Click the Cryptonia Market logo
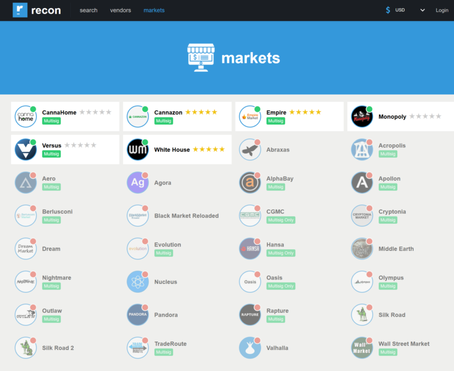The width and height of the screenshot is (454, 371). [x=362, y=216]
